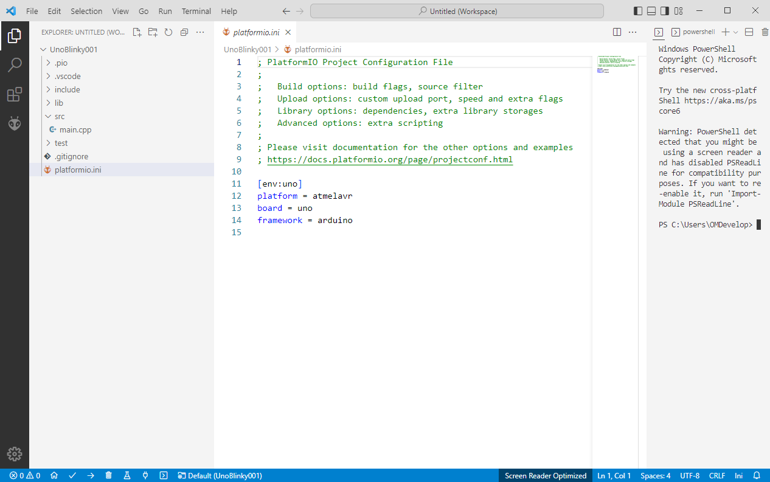Viewport: 770px width, 482px height.
Task: Open the Extensions view in the activity bar
Action: [15, 95]
